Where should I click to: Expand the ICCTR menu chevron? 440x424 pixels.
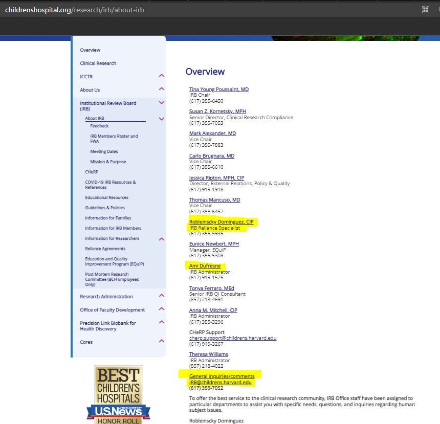(x=162, y=76)
